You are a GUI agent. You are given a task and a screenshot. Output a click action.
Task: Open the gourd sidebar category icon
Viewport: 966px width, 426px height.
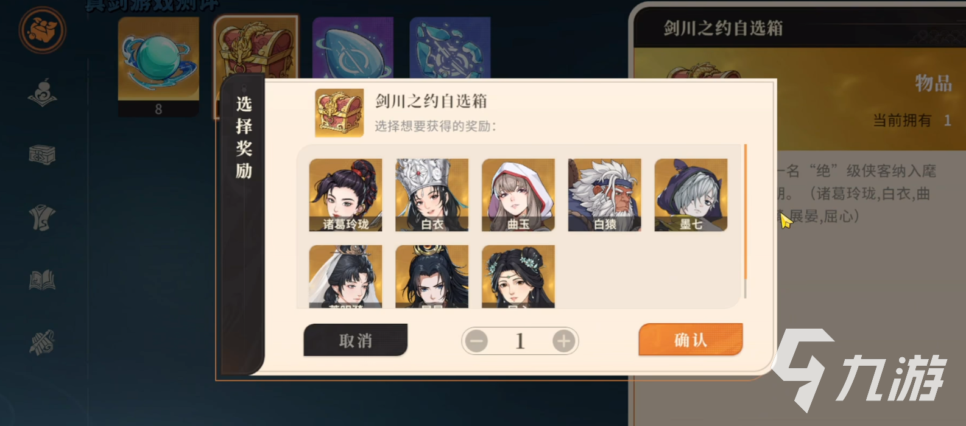click(43, 94)
